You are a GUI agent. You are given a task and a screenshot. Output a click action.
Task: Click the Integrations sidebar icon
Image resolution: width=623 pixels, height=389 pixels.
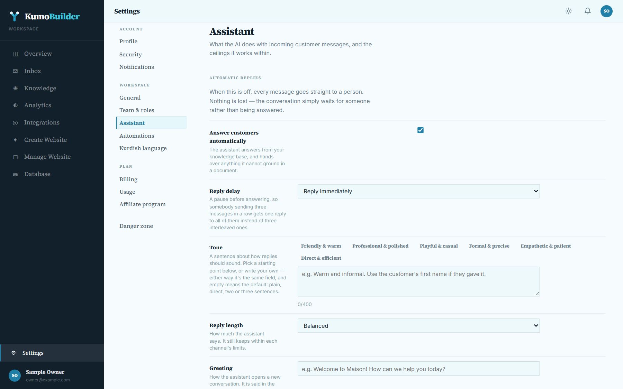tap(15, 123)
